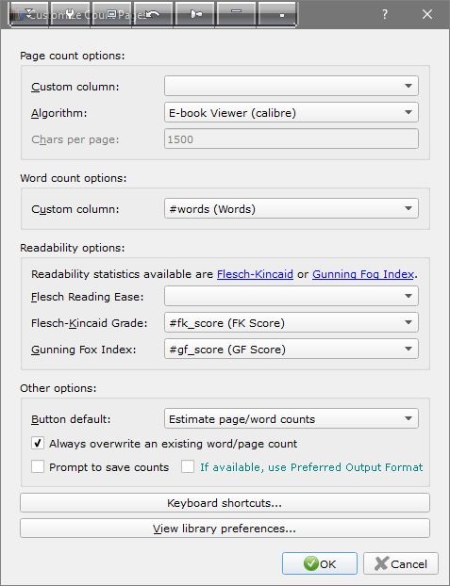The height and width of the screenshot is (586, 450).
Task: Click the wrench icon in the overlay toolbar
Action: click(70, 14)
